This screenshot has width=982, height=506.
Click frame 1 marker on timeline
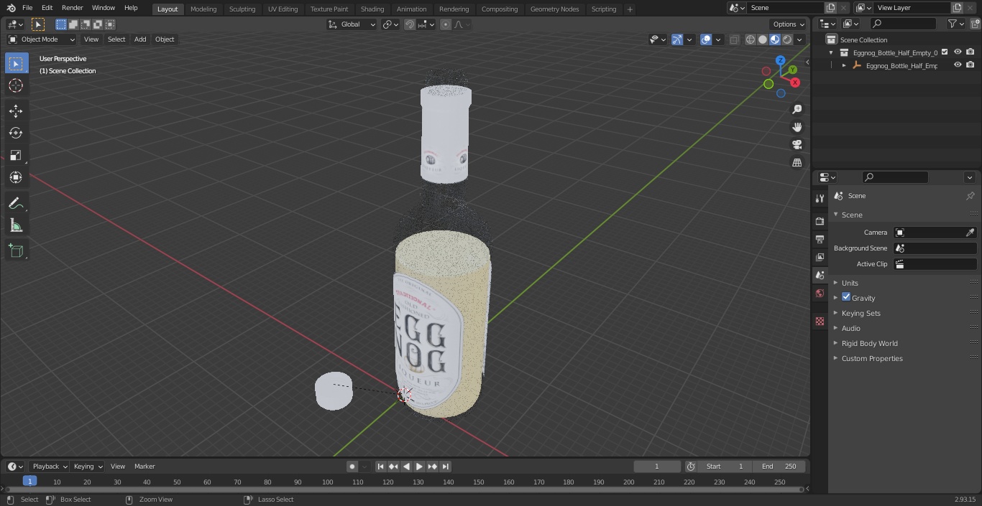pos(29,481)
